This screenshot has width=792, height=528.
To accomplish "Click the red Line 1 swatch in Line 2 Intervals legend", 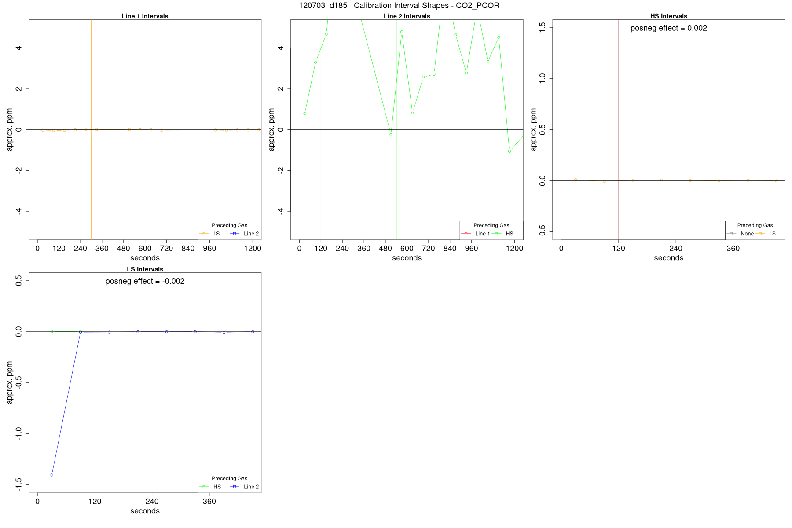I will tap(466, 234).
